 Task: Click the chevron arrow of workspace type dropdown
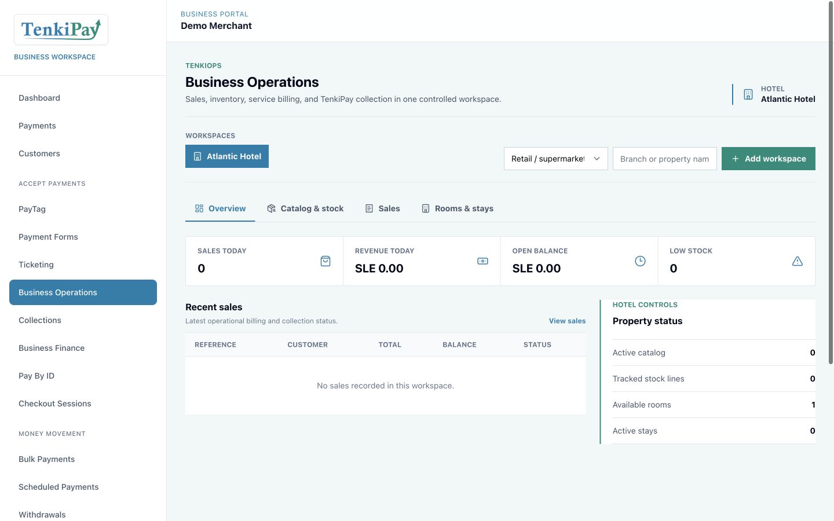[x=597, y=159]
